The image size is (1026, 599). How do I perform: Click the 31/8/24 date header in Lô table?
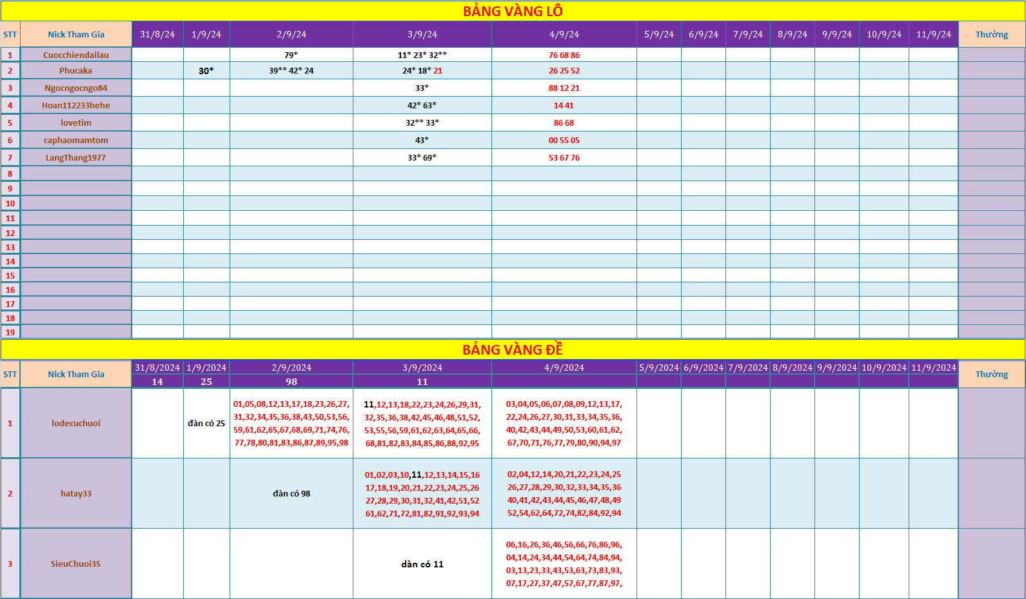(157, 34)
